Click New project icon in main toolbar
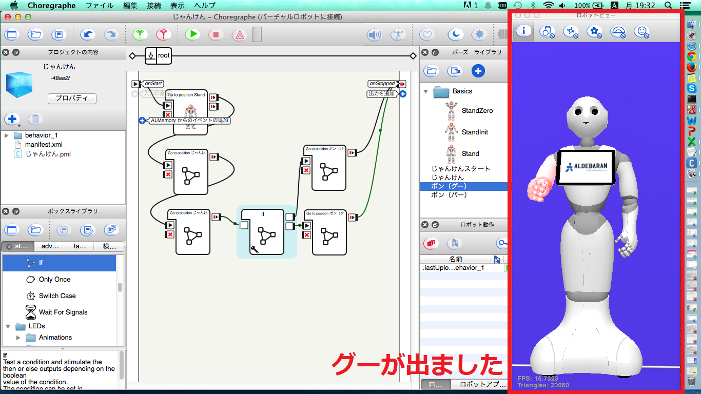The height and width of the screenshot is (394, 701). coord(11,35)
